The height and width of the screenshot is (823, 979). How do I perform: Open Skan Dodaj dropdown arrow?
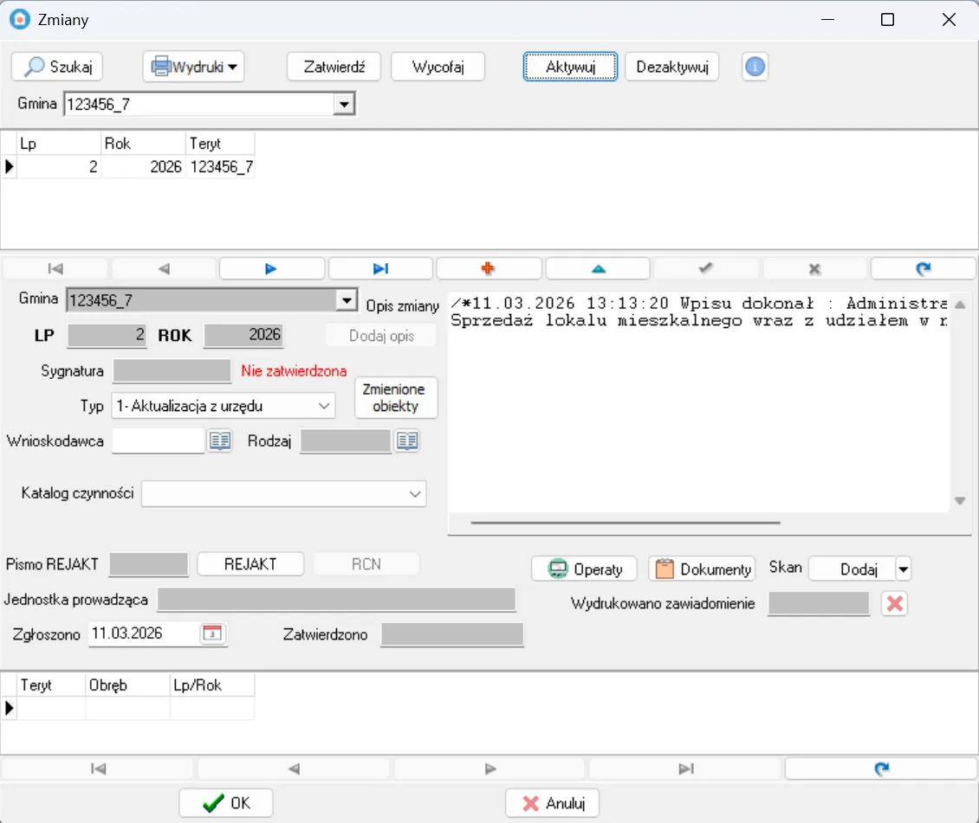pos(904,569)
